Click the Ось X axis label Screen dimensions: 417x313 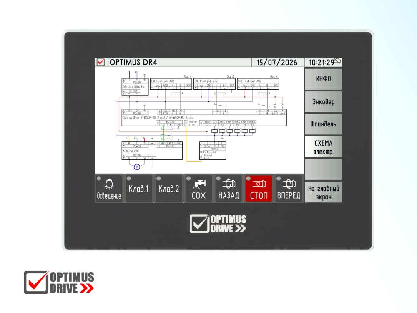click(188, 76)
